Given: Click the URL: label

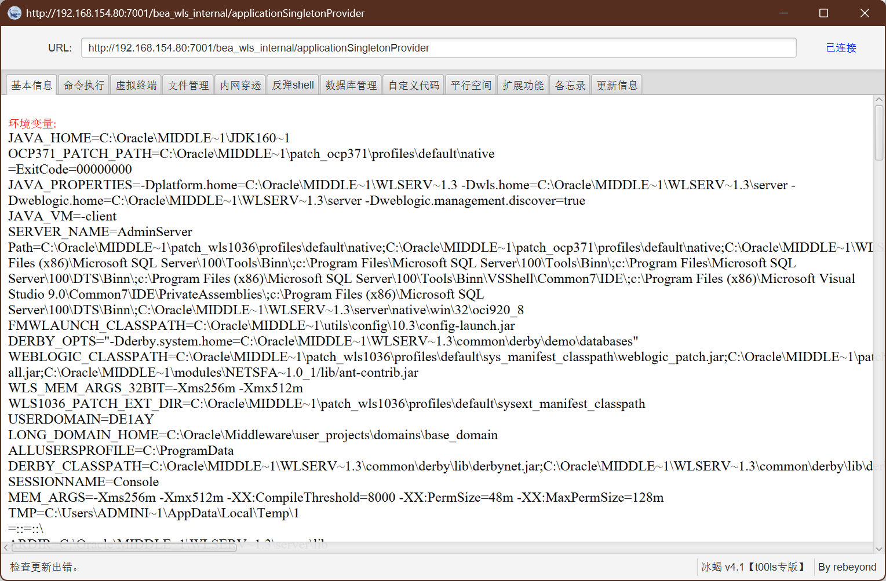Looking at the screenshot, I should coord(60,48).
